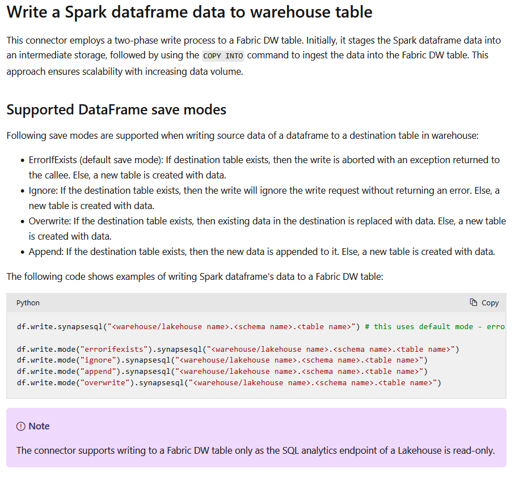The height and width of the screenshot is (477, 515).
Task: Click the code line using mode "append"
Action: pos(222,372)
